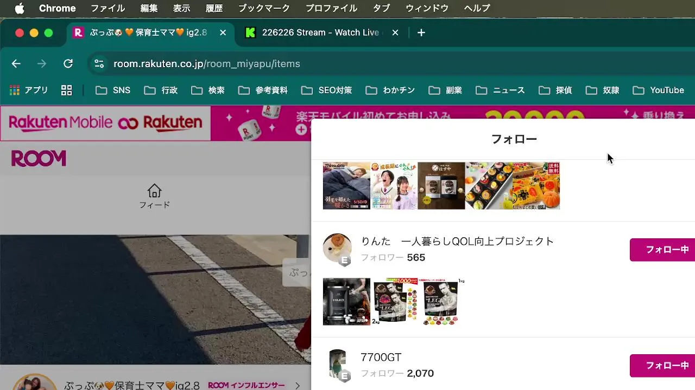Open the 表示 menu
Image resolution: width=695 pixels, height=390 pixels.
(x=181, y=8)
